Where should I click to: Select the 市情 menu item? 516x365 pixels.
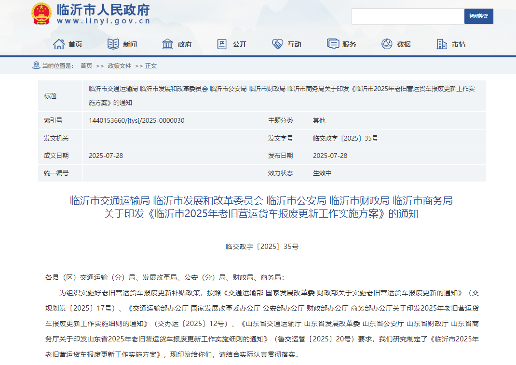[459, 44]
